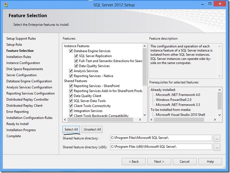The width and height of the screenshot is (230, 173).
Task: Click Disk Space Requirements step
Action: [x=25, y=69]
